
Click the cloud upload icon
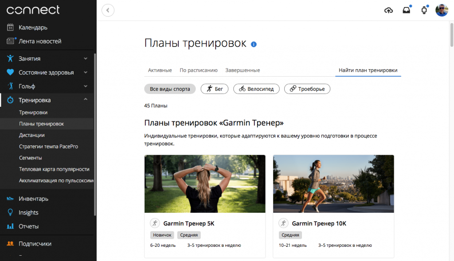pos(388,10)
